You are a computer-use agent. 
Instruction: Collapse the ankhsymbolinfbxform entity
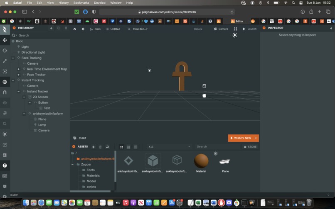[24, 114]
